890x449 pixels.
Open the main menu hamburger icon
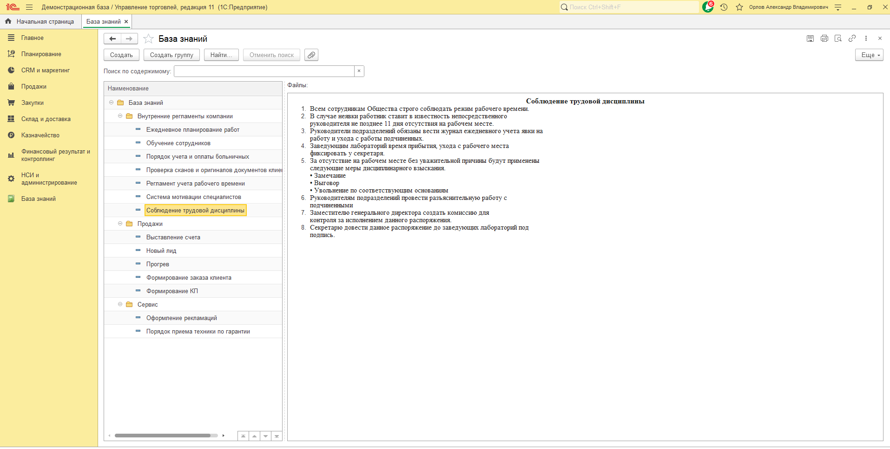(x=29, y=7)
